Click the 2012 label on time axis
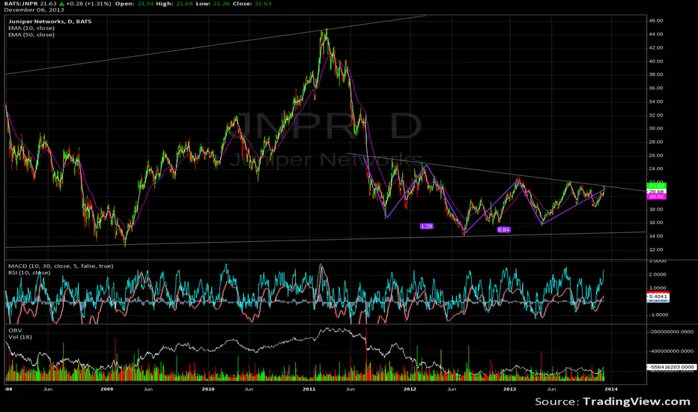 pyautogui.click(x=410, y=389)
